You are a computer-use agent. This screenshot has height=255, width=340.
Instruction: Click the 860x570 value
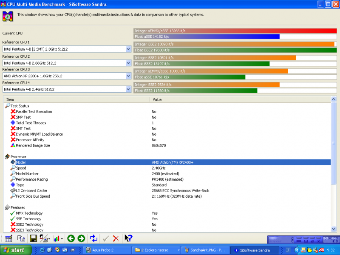159,145
